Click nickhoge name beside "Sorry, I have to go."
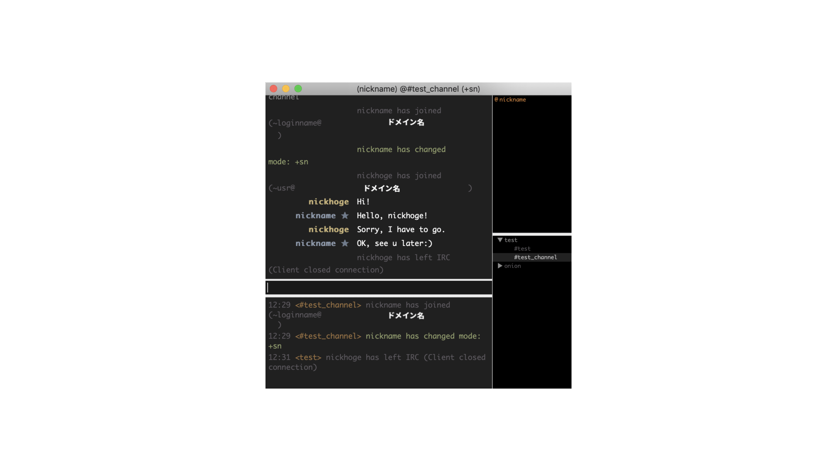 click(x=328, y=229)
